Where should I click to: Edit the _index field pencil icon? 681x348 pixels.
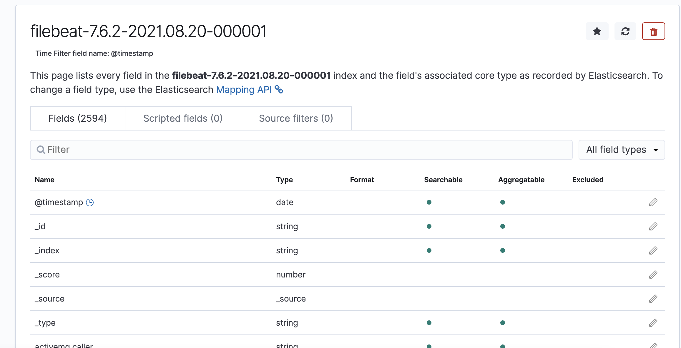coord(653,250)
